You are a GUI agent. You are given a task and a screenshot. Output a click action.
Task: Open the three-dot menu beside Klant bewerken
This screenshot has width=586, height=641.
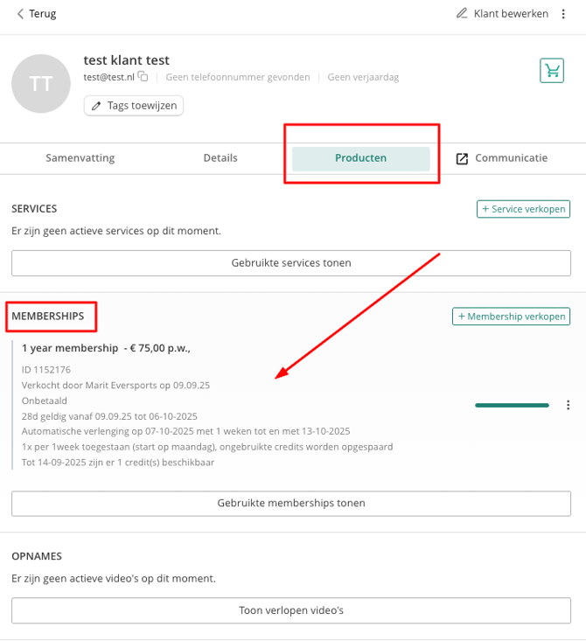563,14
